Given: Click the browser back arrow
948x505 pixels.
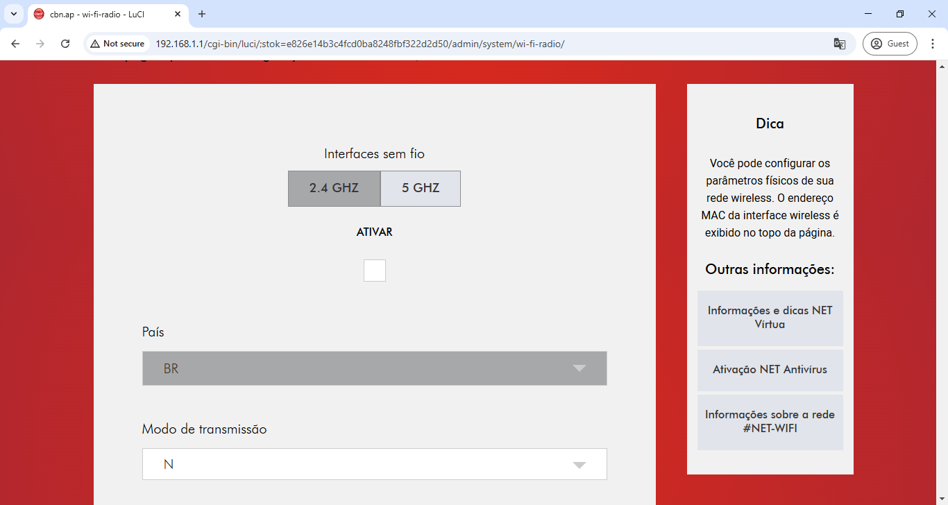Looking at the screenshot, I should click(x=15, y=44).
